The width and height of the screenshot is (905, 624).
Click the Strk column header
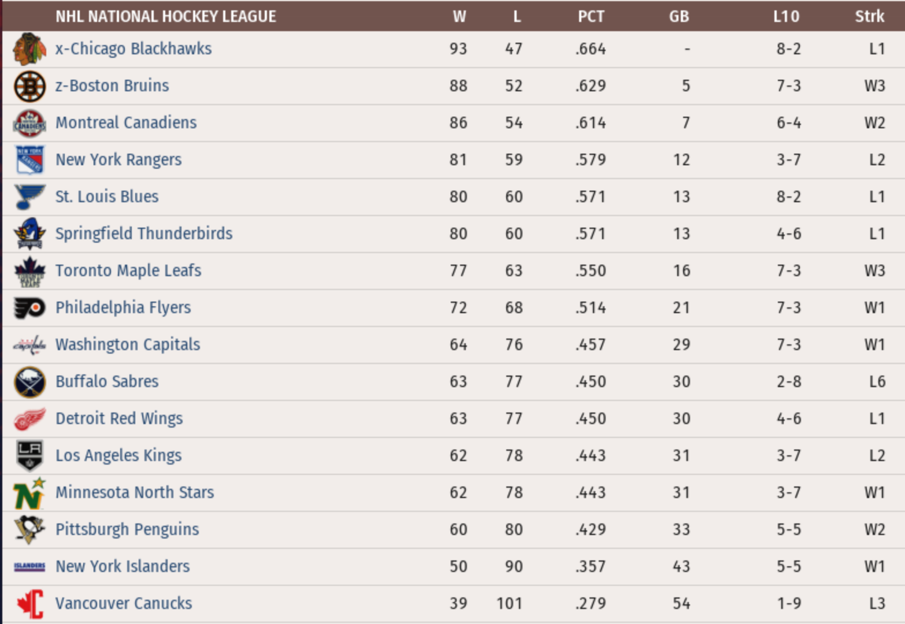[869, 16]
